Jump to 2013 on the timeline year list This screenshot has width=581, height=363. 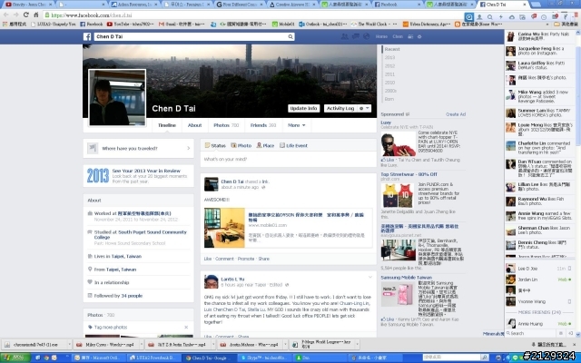click(x=389, y=57)
